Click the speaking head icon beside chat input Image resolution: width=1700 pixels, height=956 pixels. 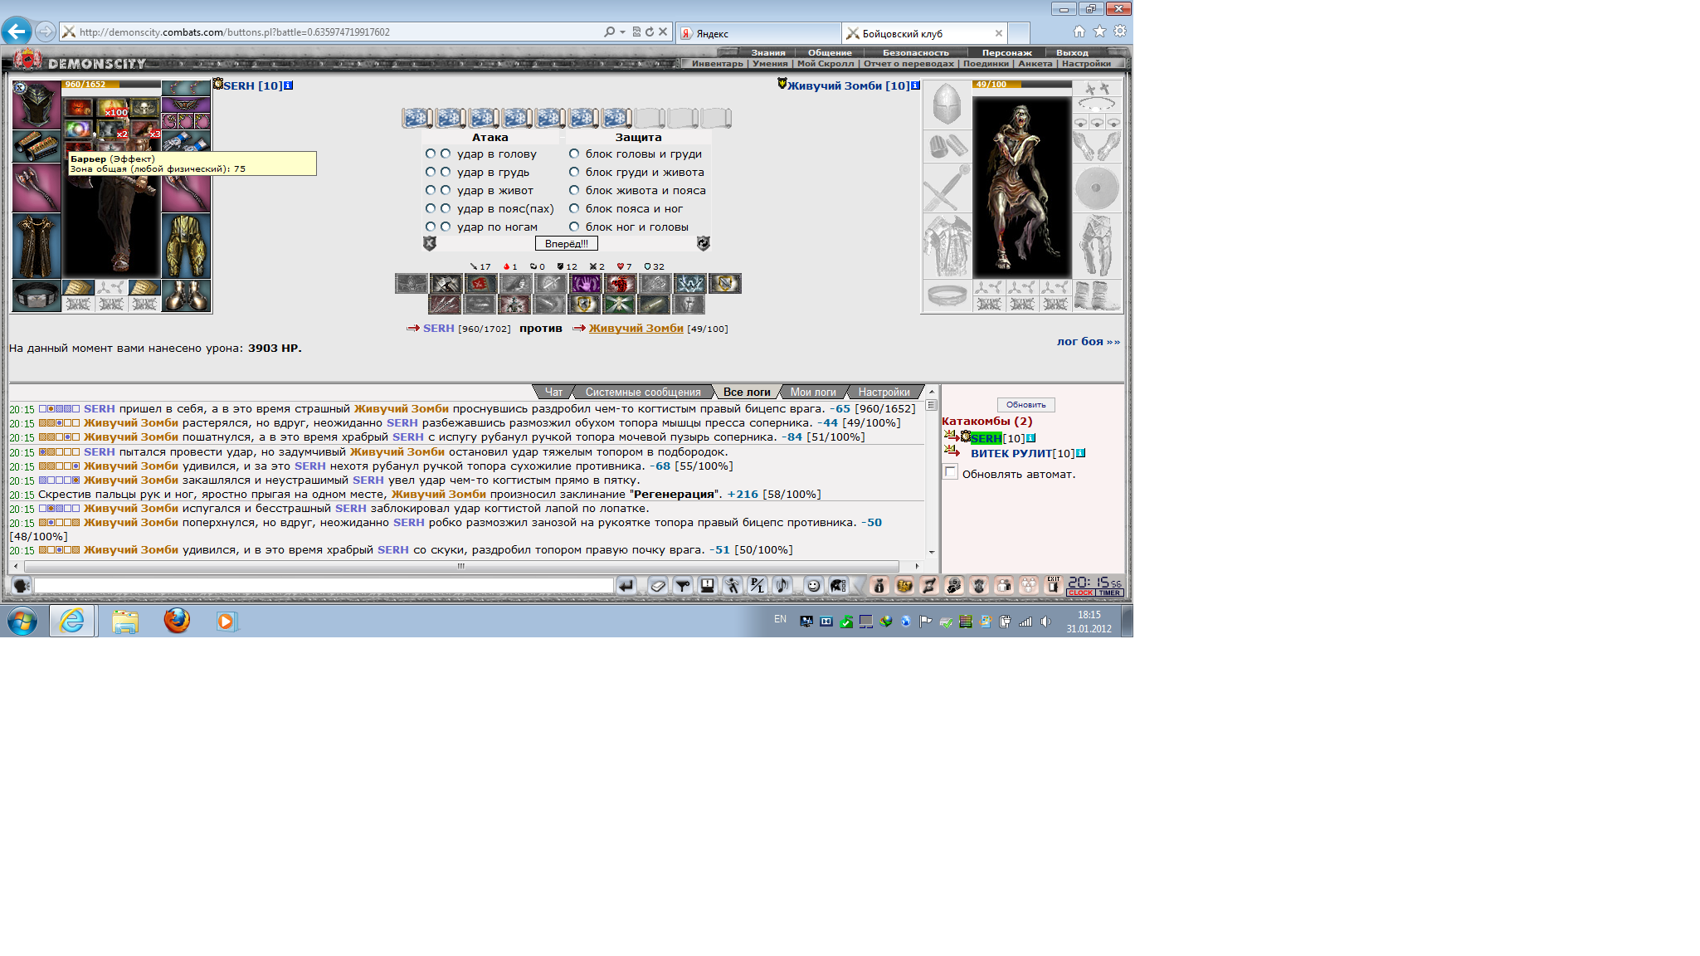(22, 586)
